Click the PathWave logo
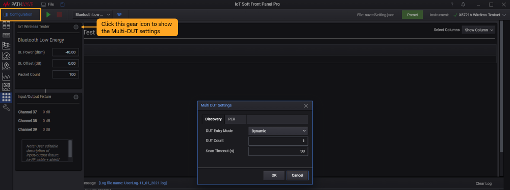The image size is (510, 190). [x=18, y=4]
